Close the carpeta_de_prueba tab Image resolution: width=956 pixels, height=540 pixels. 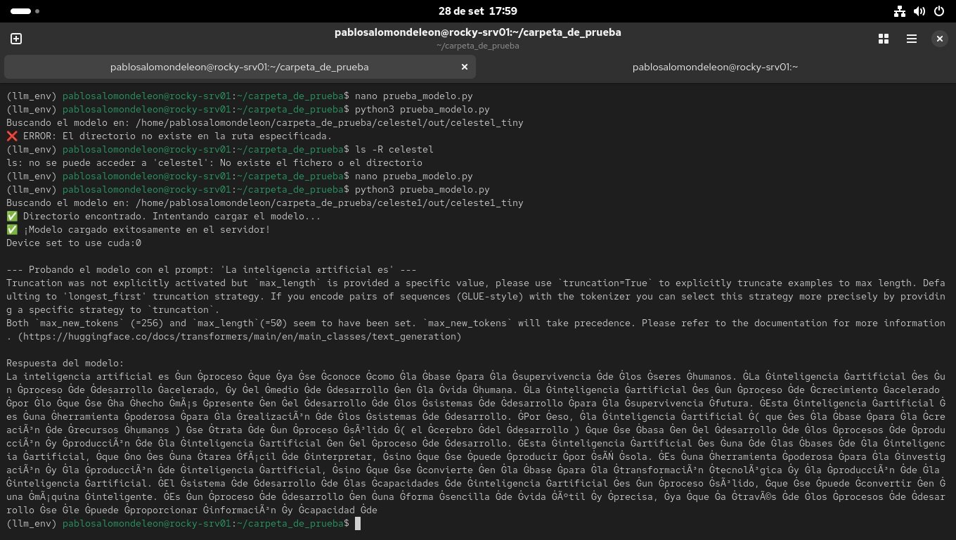pyautogui.click(x=464, y=67)
